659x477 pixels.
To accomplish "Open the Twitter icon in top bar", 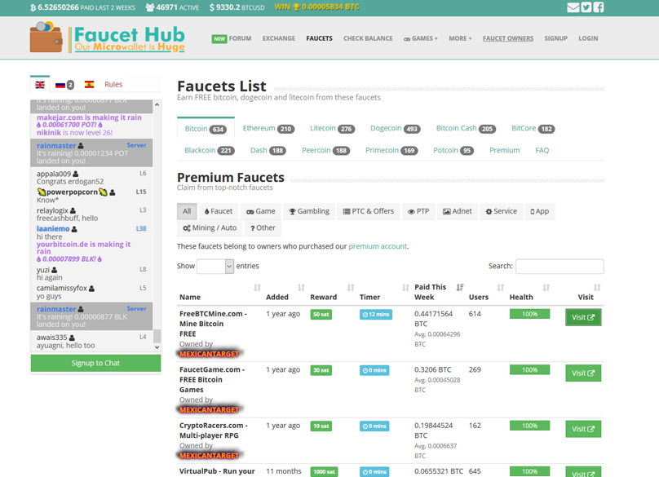I will [586, 7].
